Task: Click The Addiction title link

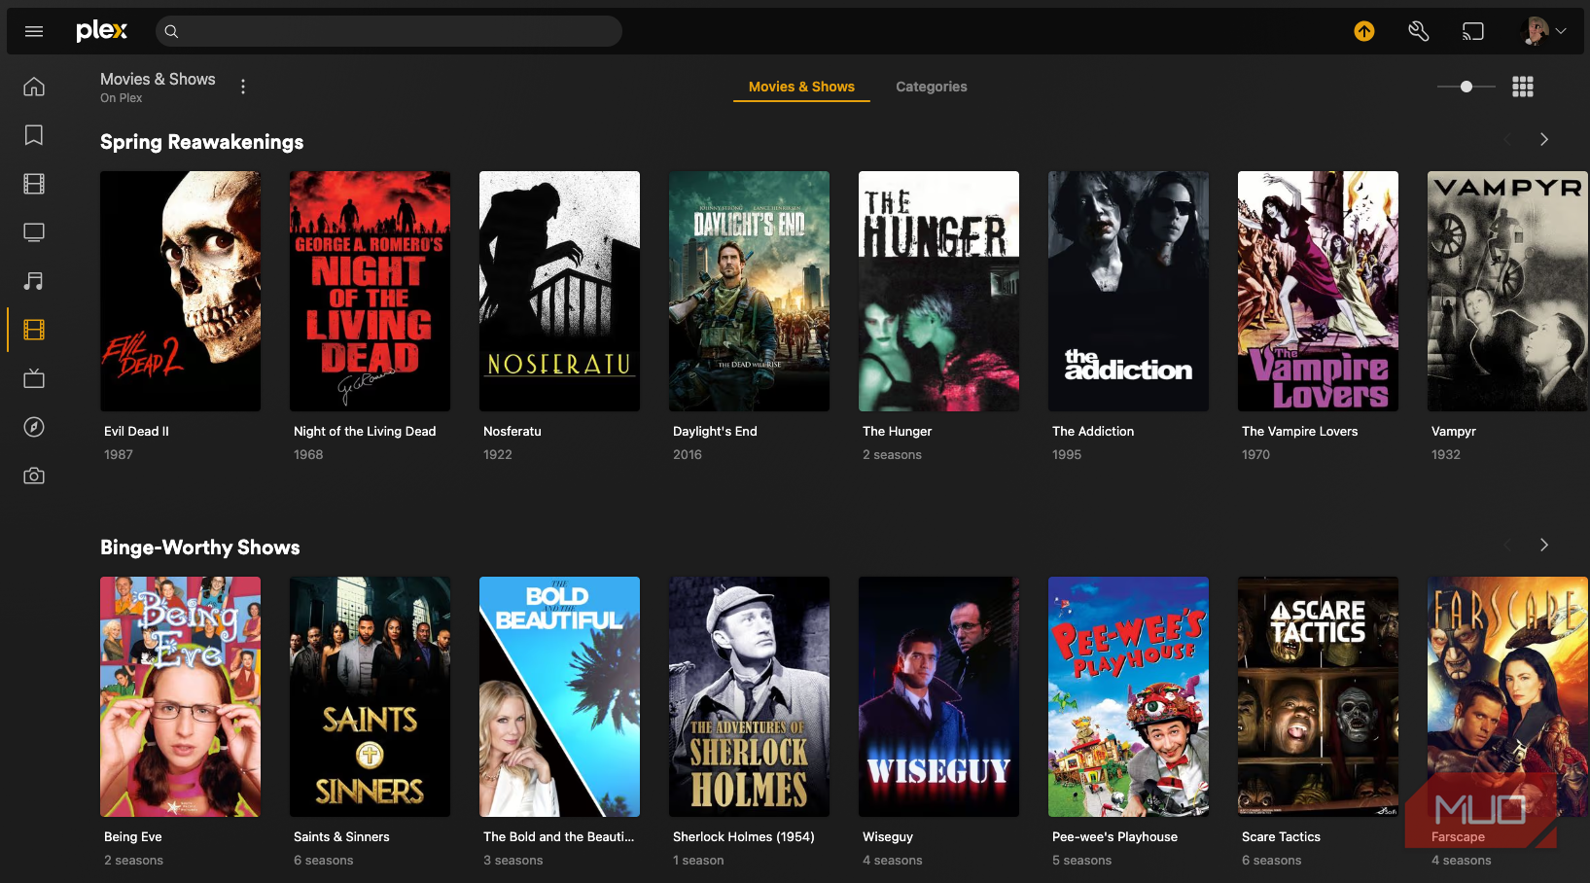Action: click(1093, 431)
